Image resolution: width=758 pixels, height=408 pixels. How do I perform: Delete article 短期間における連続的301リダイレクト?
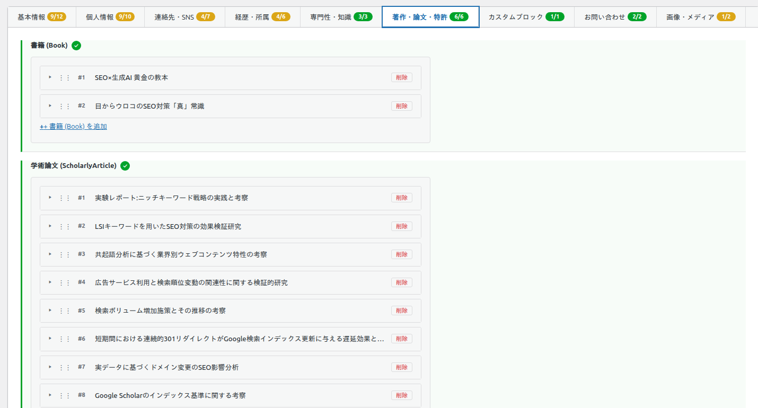(402, 339)
